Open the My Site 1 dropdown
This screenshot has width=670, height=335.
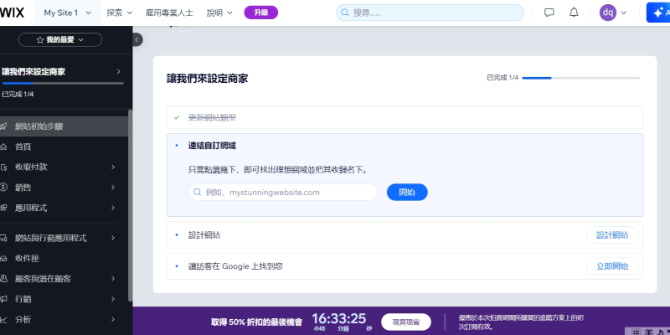[68, 13]
